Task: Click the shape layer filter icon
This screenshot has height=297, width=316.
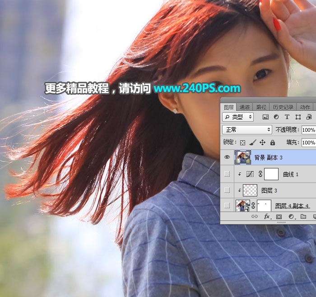Action: [298, 117]
